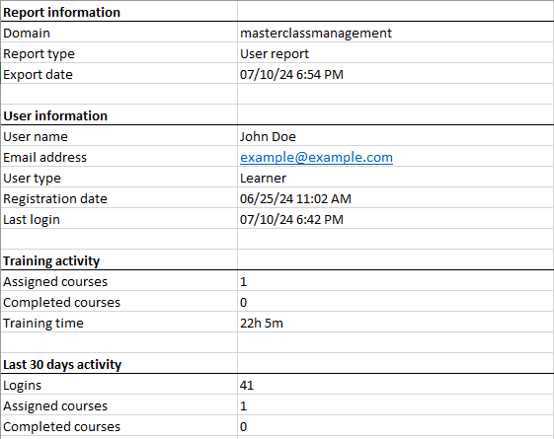The width and height of the screenshot is (554, 439).
Task: Click the '22h 5m' value cell
Action: coord(396,323)
